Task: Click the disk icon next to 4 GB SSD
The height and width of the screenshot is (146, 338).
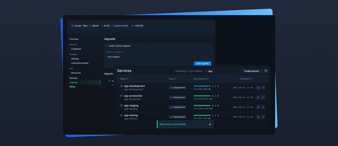Action: (132, 26)
